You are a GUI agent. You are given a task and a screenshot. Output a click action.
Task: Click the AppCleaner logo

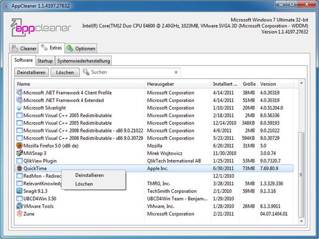(40, 28)
